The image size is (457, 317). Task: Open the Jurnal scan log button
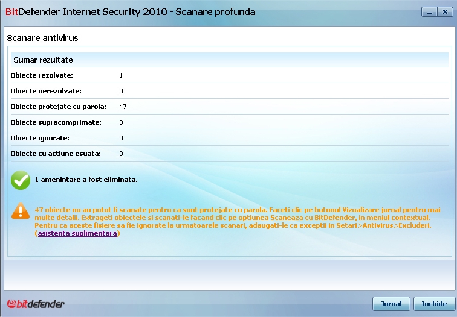click(391, 304)
